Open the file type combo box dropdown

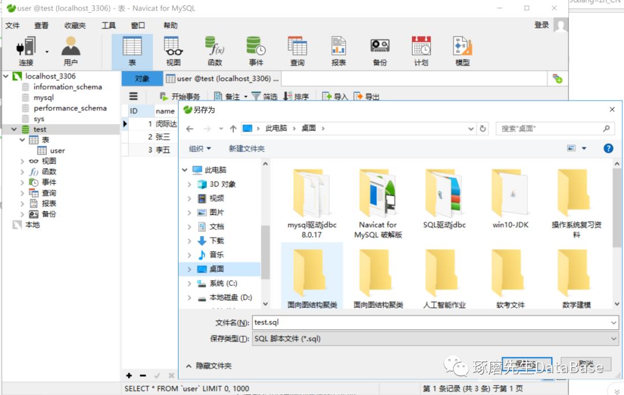[613, 339]
